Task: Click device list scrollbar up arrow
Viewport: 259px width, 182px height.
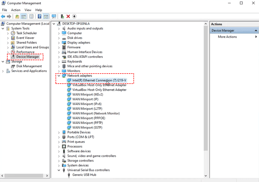Action: (x=206, y=24)
